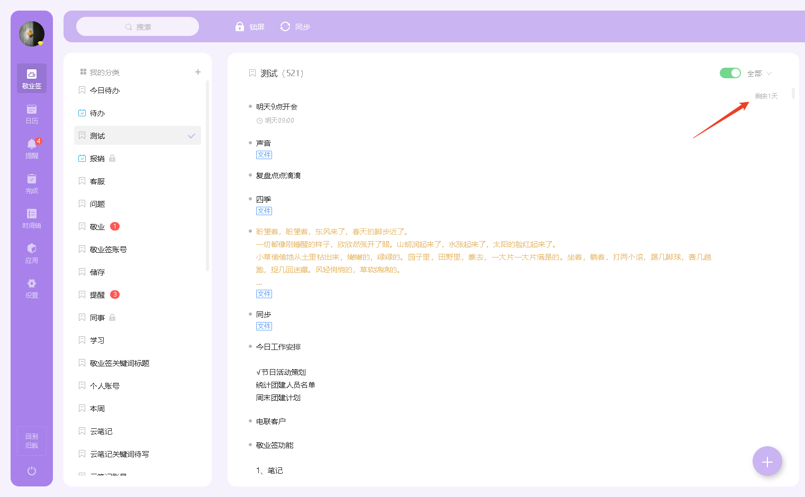Select the 个人账号 category

[x=138, y=386]
